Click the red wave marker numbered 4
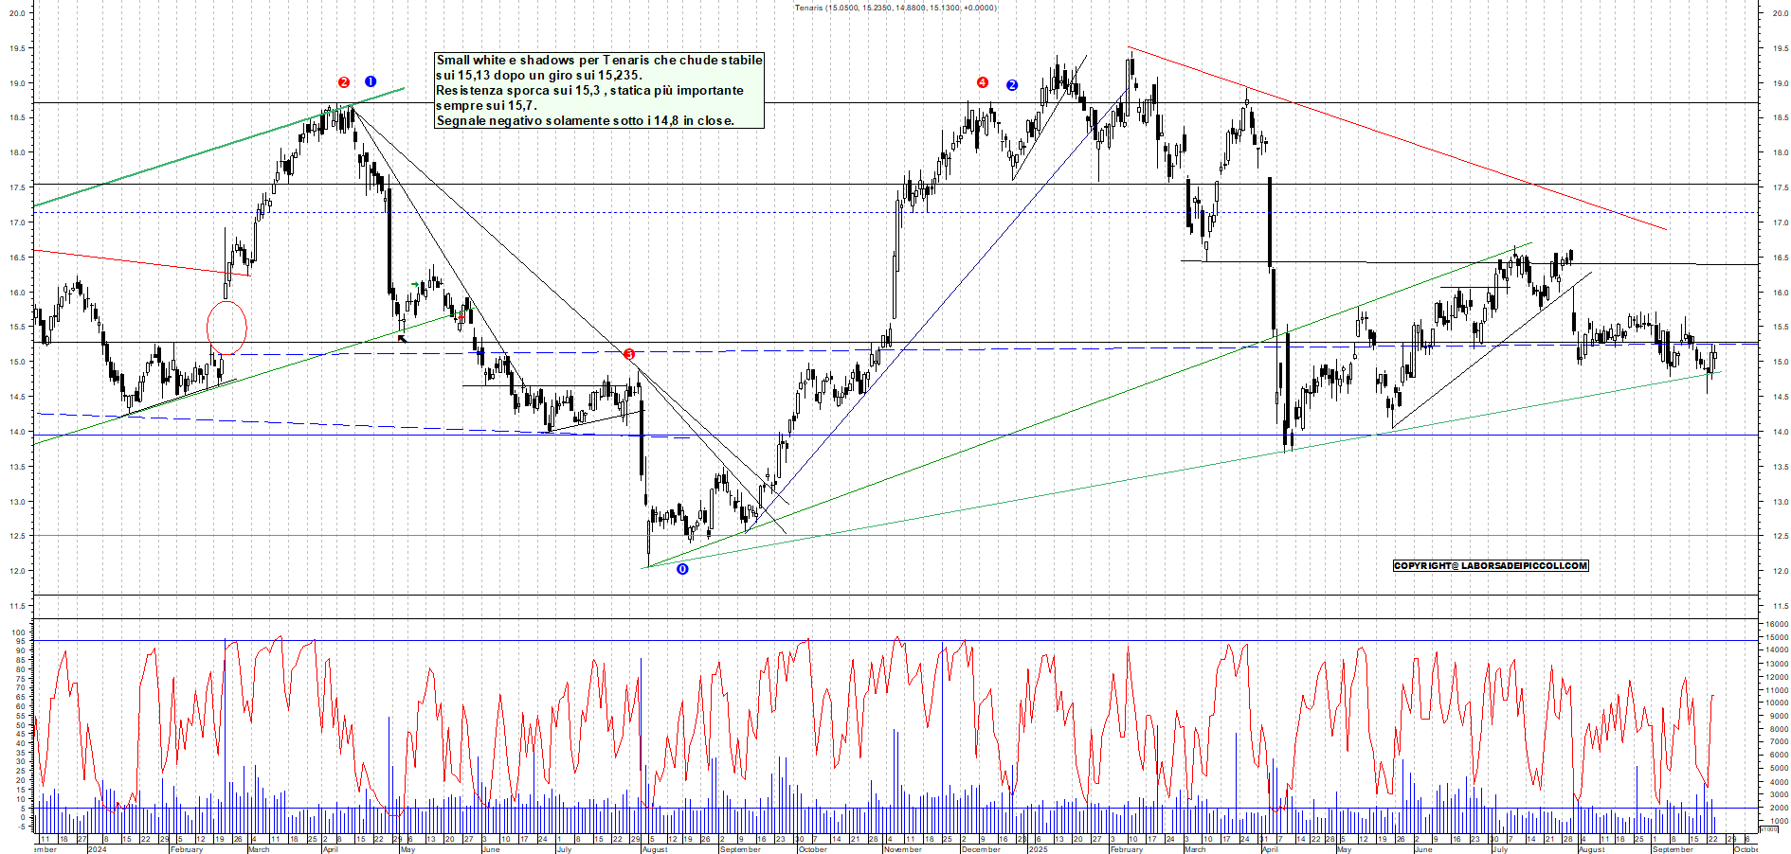The image size is (1791, 854). coord(983,82)
